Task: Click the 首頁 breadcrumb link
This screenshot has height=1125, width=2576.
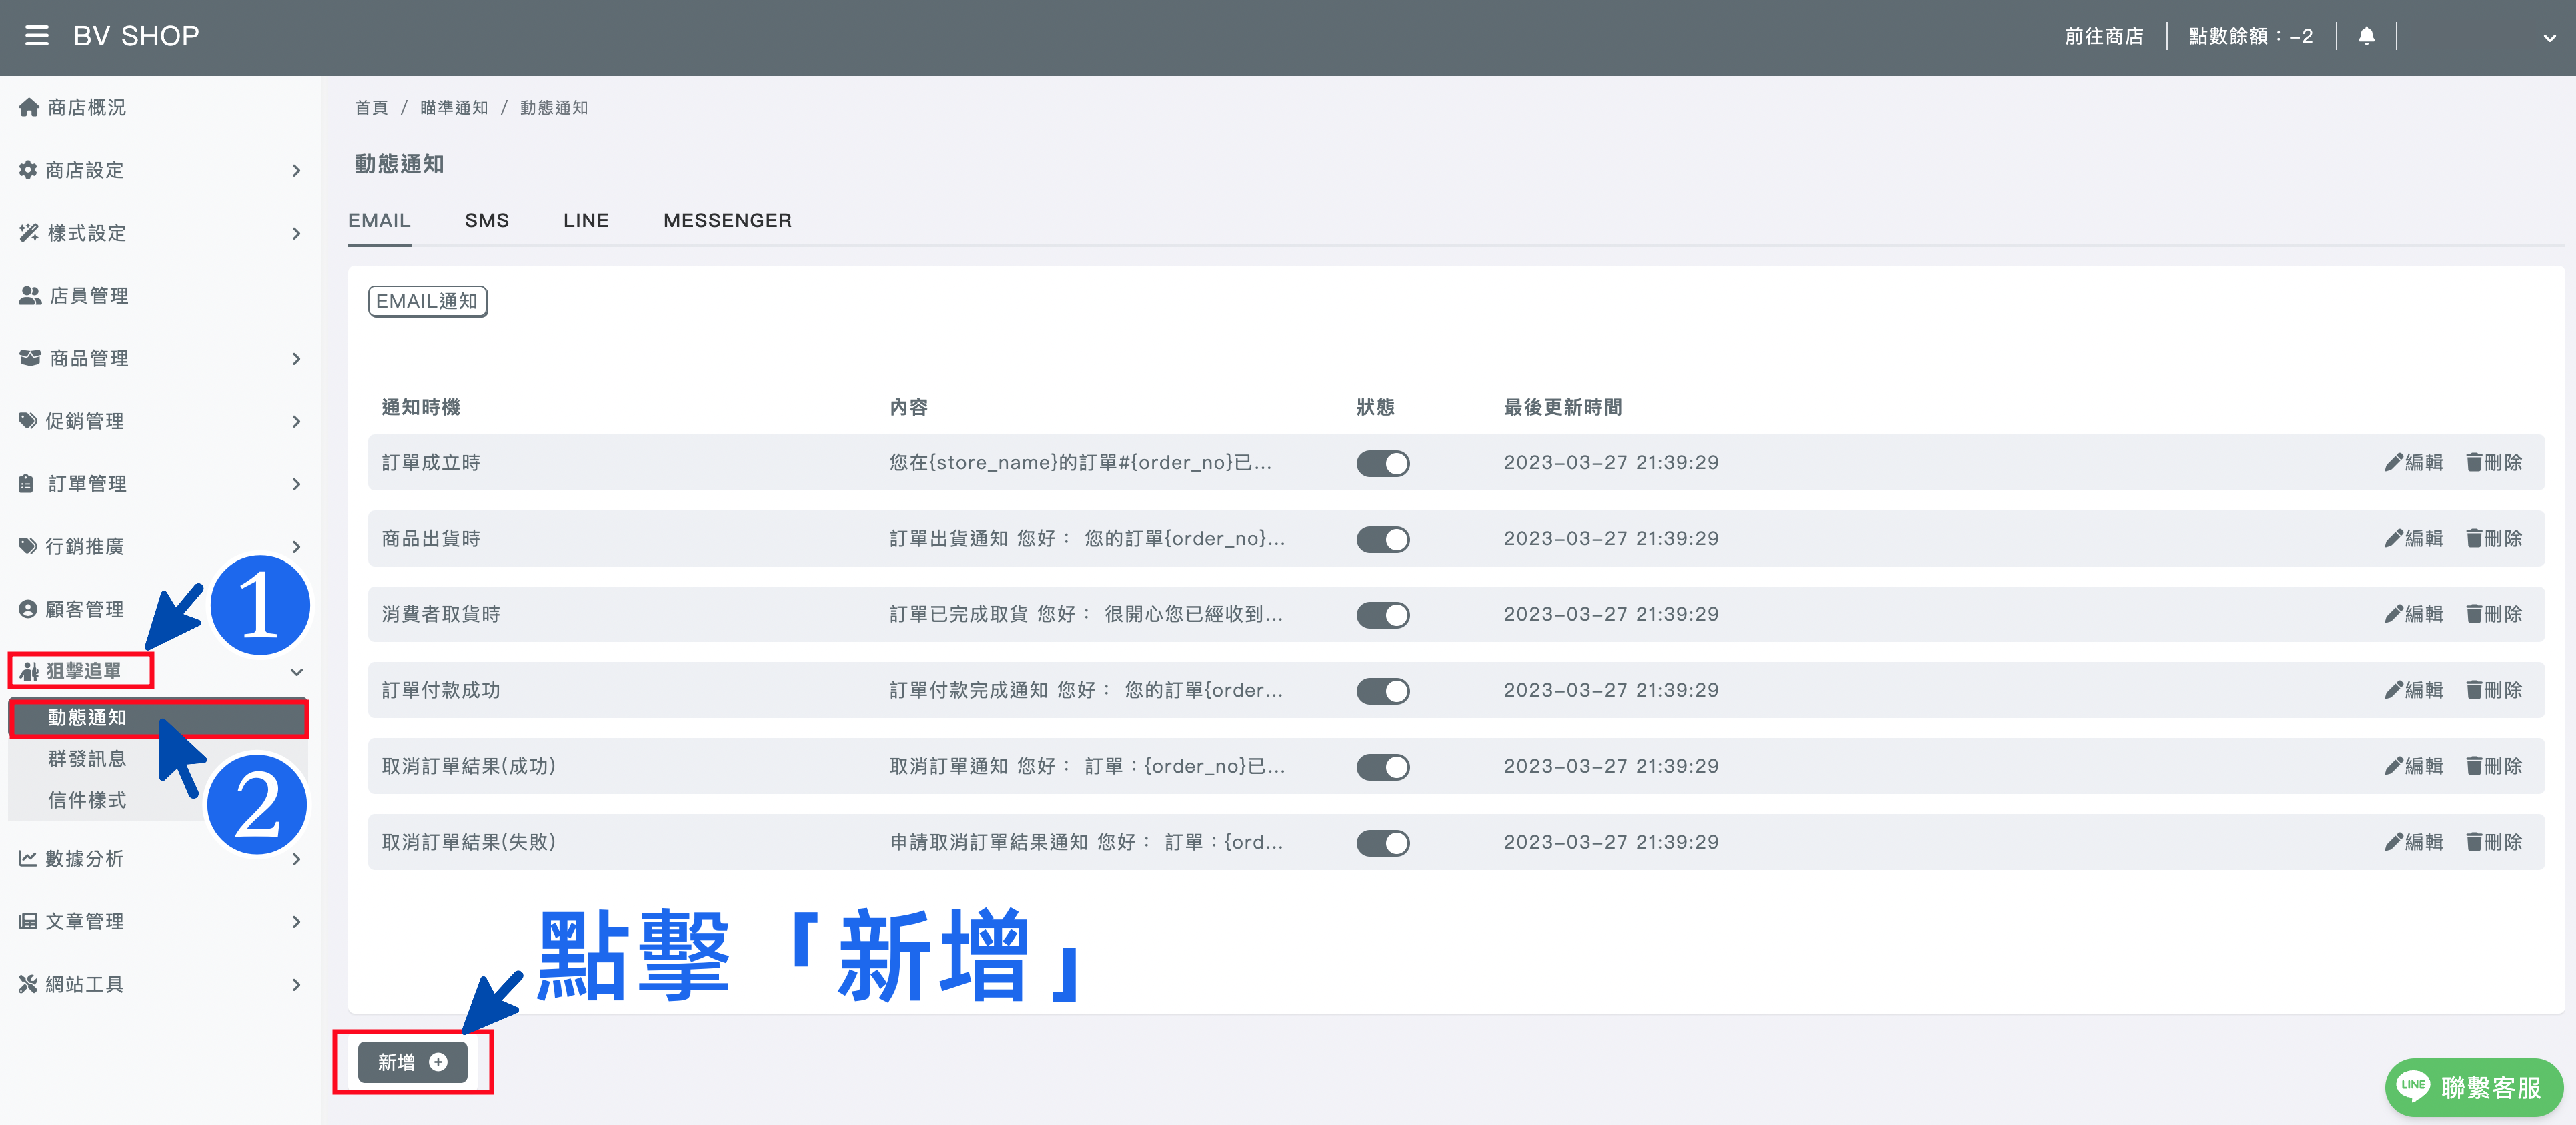Action: [x=371, y=108]
